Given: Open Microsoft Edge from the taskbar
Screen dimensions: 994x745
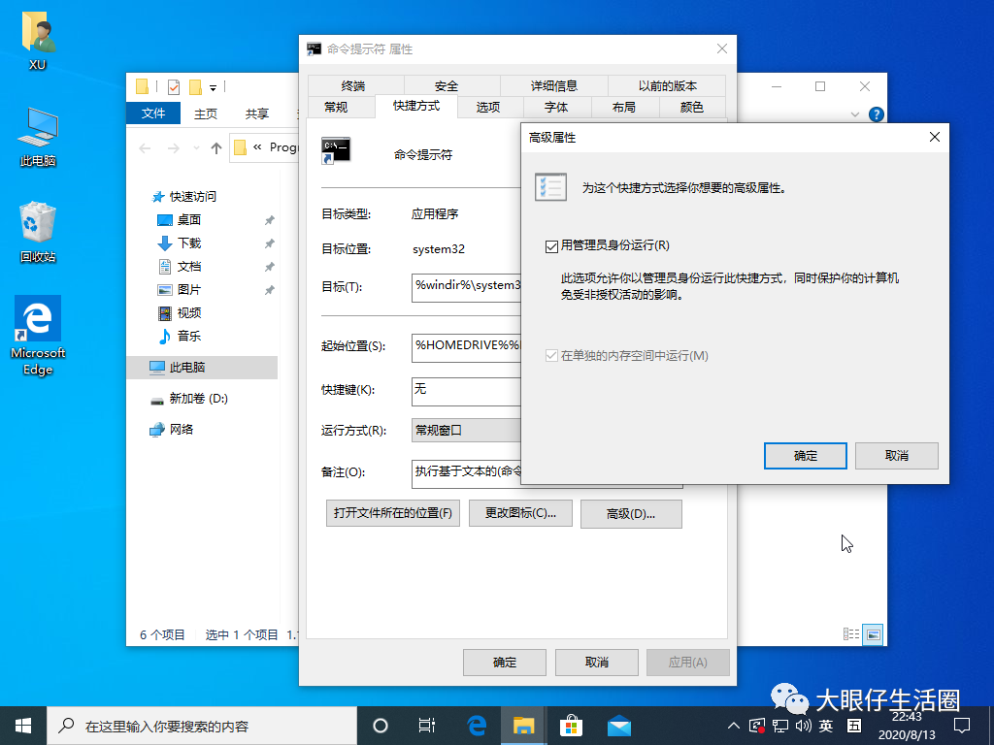Looking at the screenshot, I should 476,725.
